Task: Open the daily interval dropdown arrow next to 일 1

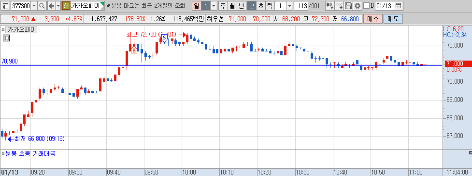Action: pyautogui.click(x=214, y=6)
